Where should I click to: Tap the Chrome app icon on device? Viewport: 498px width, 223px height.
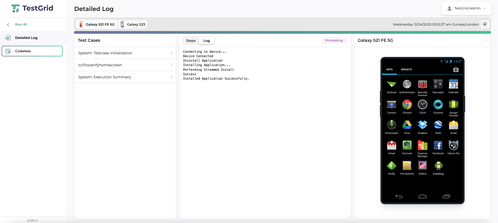407,105
